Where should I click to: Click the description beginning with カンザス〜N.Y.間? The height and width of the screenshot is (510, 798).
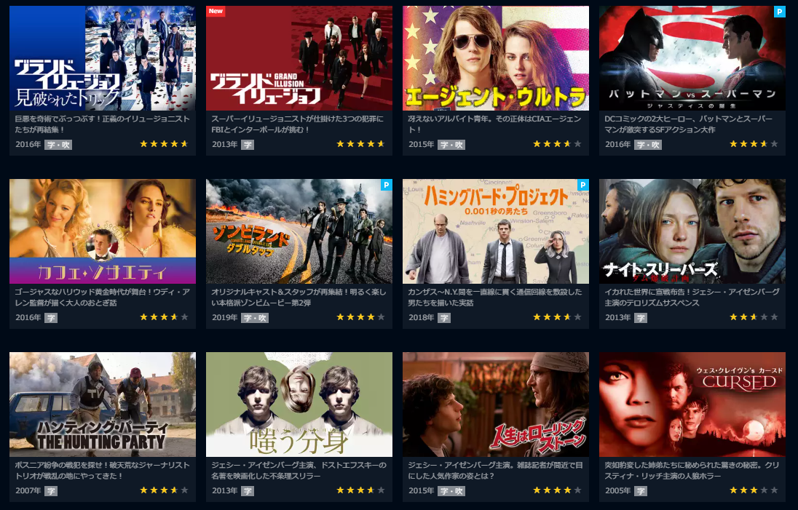[x=494, y=297]
